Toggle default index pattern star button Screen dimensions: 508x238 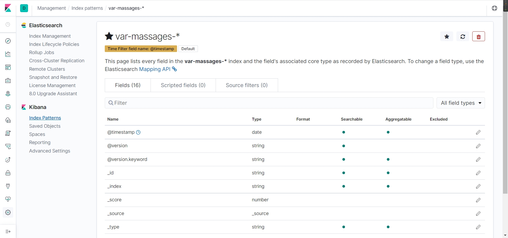pyautogui.click(x=447, y=36)
